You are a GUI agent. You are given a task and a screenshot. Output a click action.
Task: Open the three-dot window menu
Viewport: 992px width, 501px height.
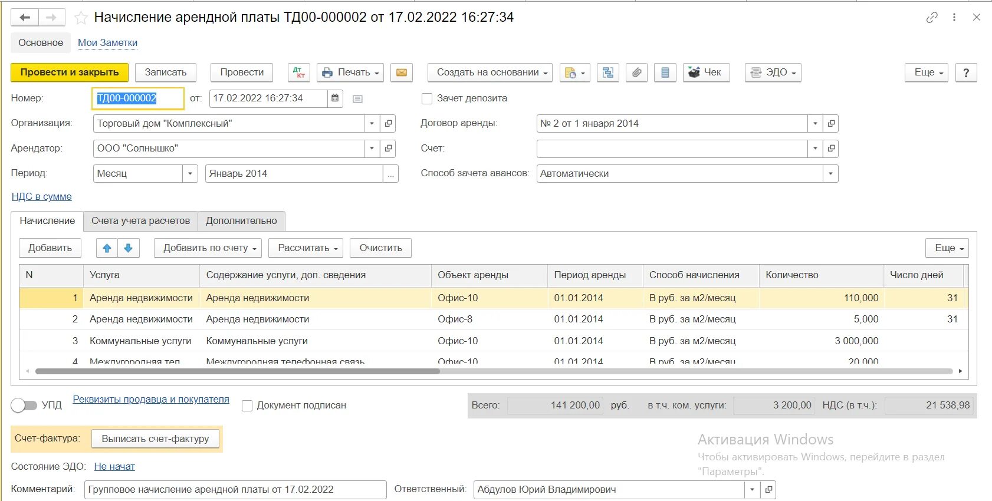[954, 18]
